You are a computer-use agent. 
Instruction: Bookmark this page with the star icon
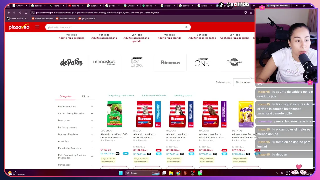pyautogui.click(x=251, y=12)
